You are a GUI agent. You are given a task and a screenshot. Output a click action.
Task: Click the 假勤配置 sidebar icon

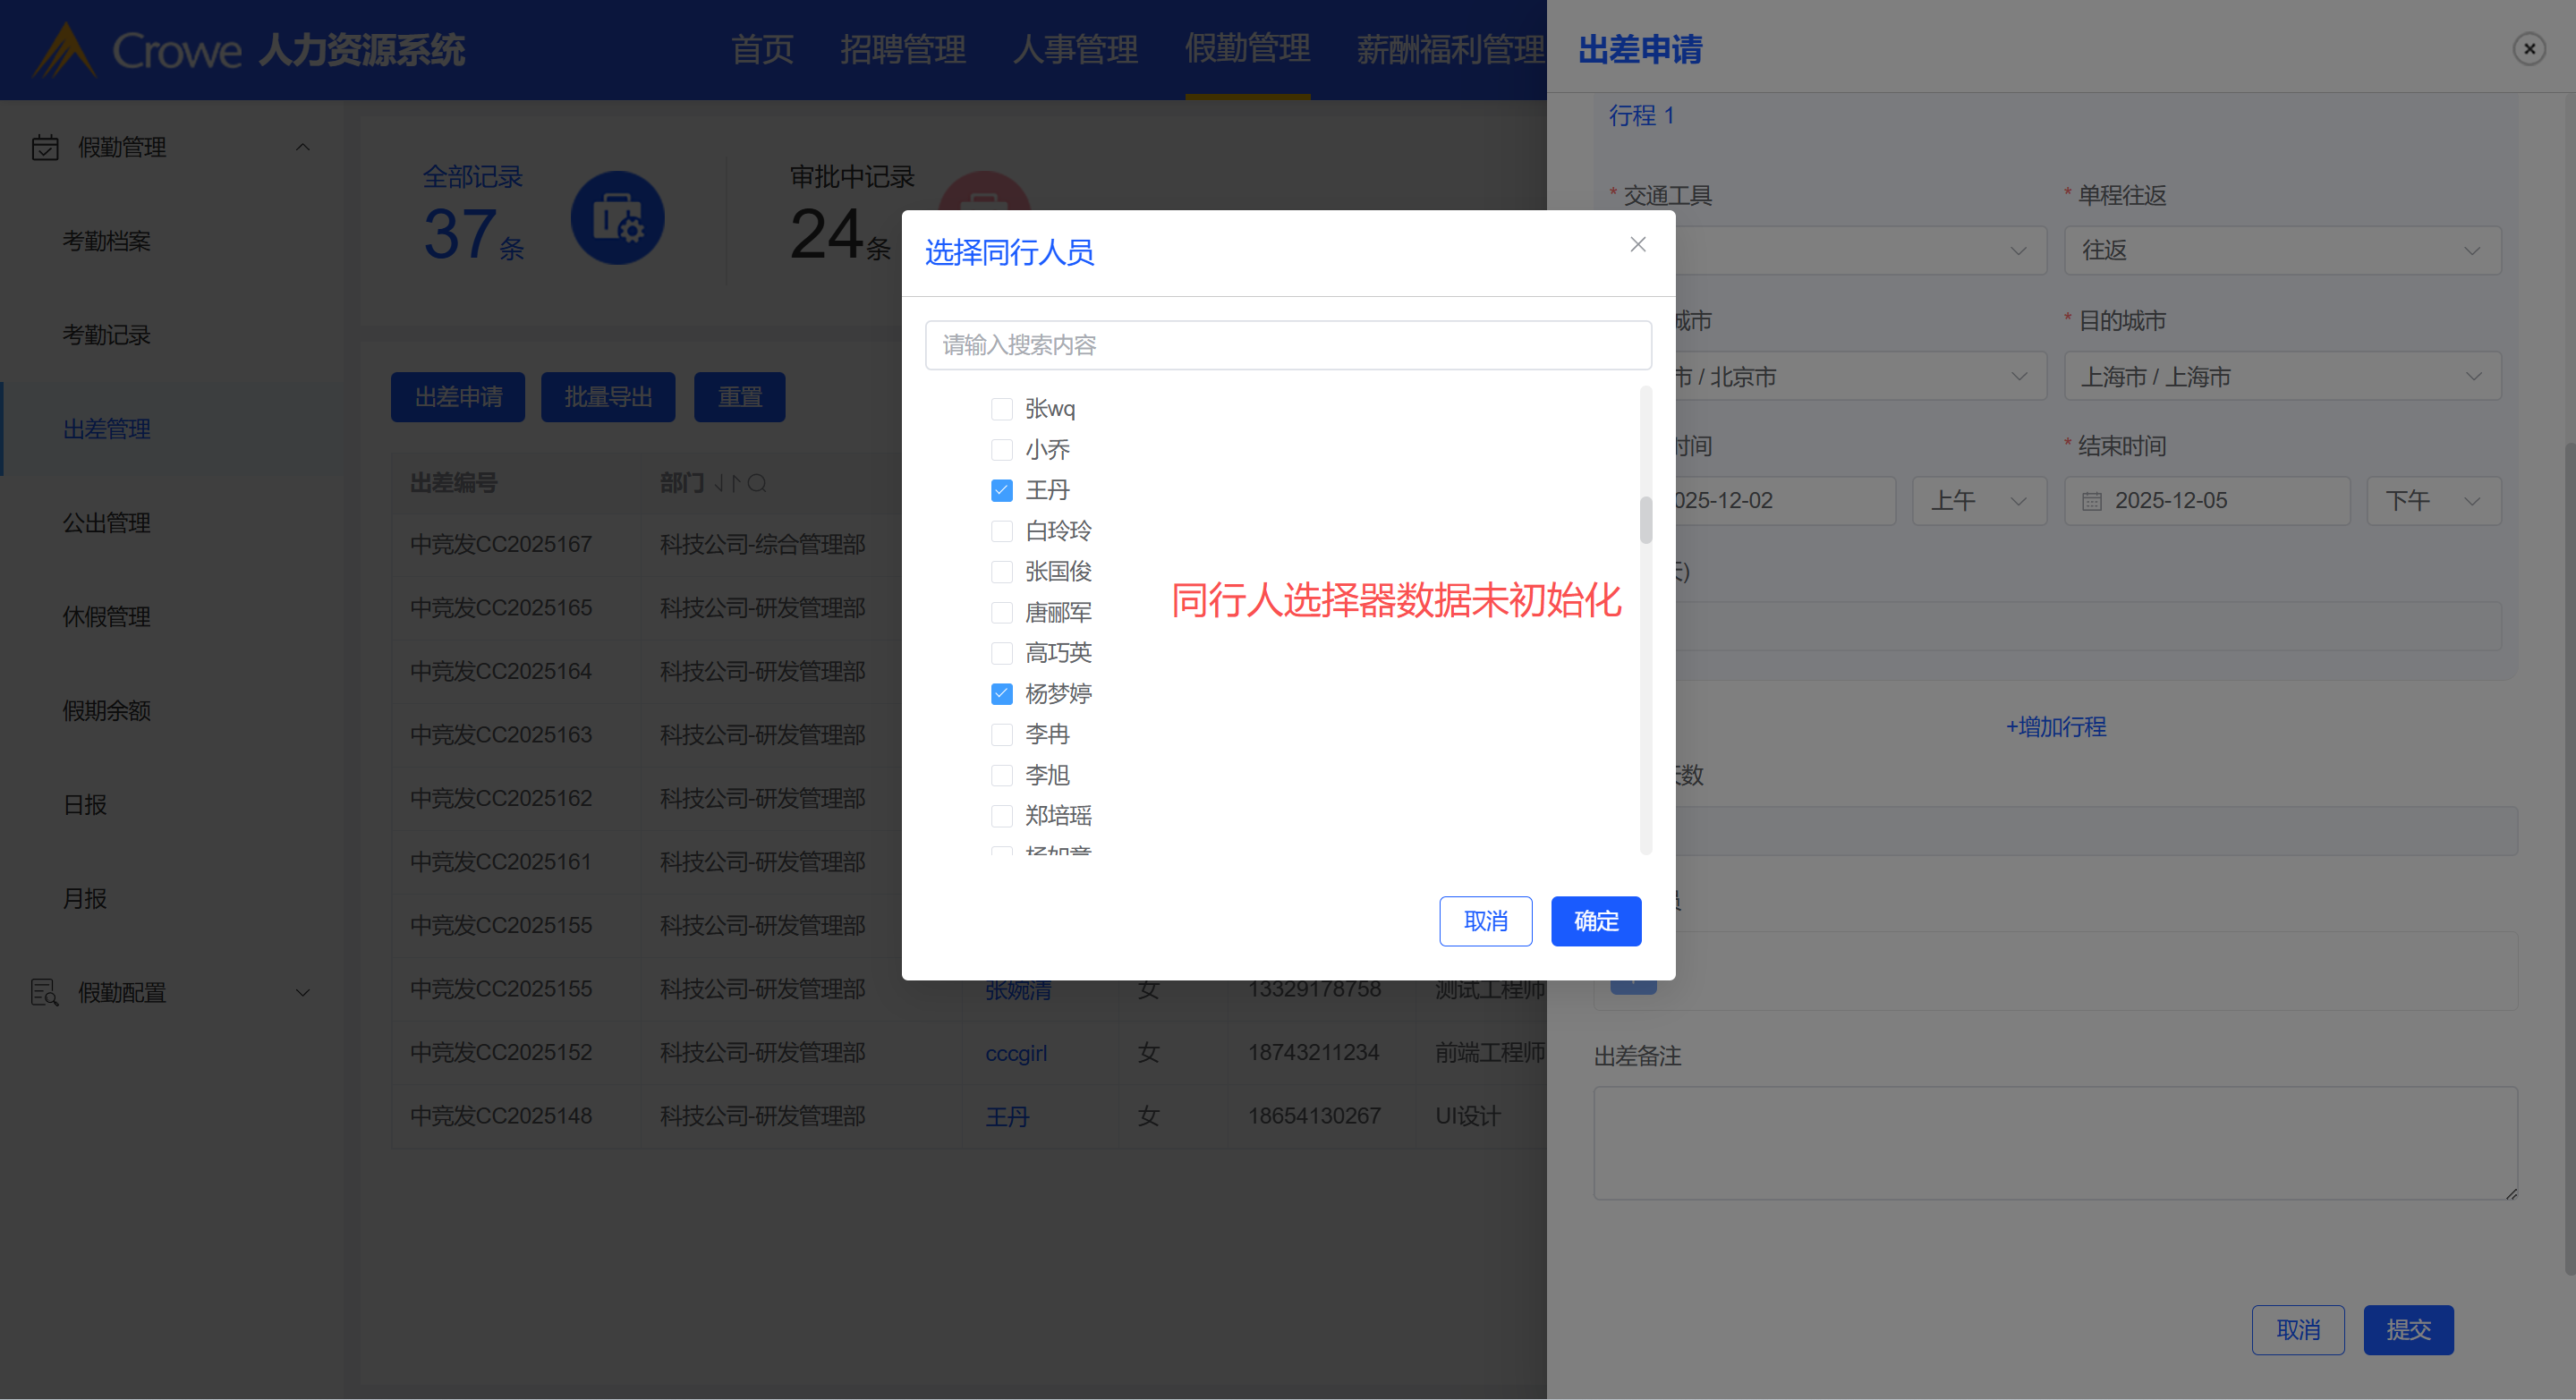coord(45,992)
